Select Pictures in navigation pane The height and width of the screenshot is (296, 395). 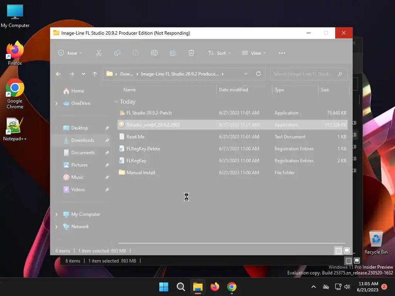click(79, 165)
